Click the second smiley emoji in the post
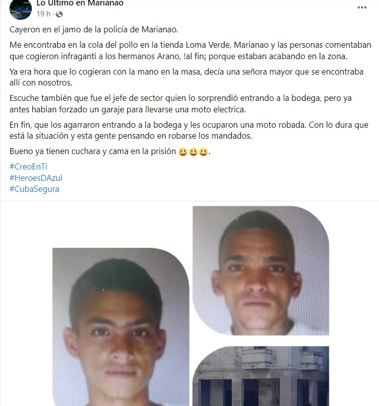The image size is (379, 406). 193,152
